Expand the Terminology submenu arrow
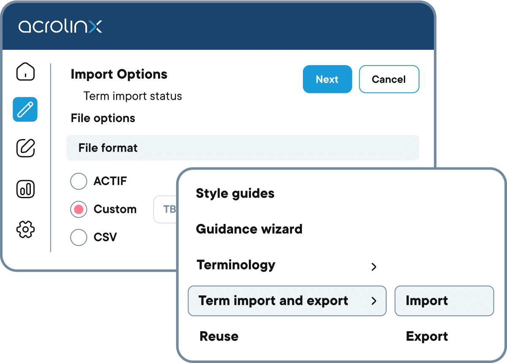The width and height of the screenshot is (507, 363). point(373,267)
